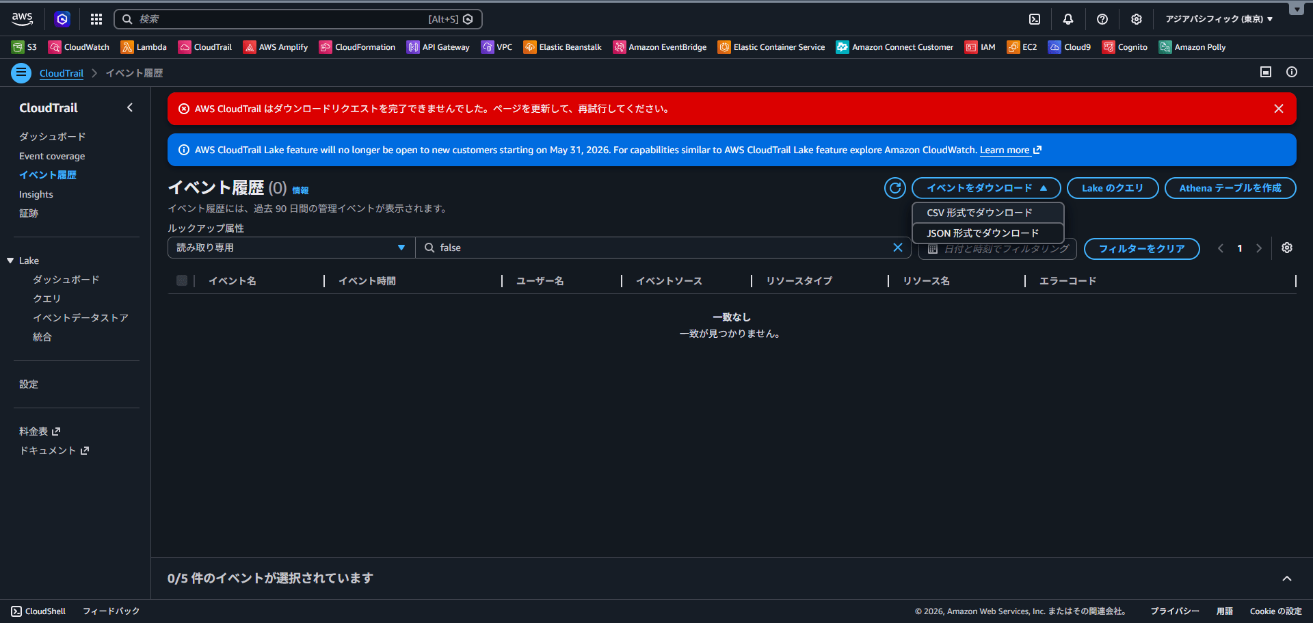Open table preferences gear icon
Image resolution: width=1313 pixels, height=623 pixels.
coord(1287,248)
